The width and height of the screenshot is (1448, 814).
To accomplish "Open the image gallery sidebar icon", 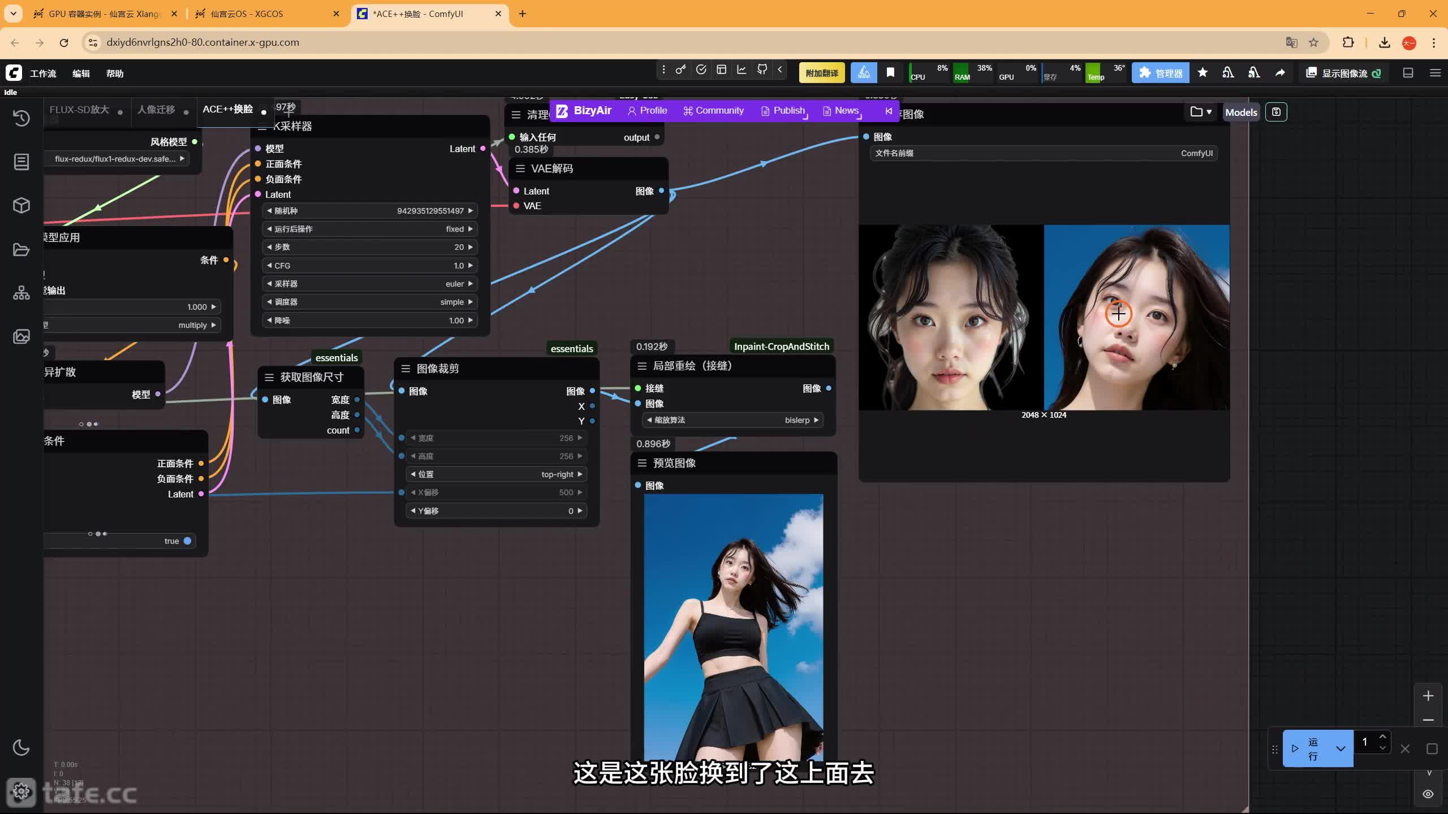I will (21, 337).
